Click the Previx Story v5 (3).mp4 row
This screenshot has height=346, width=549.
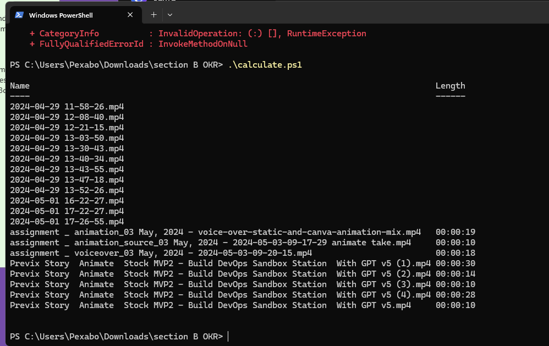coord(243,285)
